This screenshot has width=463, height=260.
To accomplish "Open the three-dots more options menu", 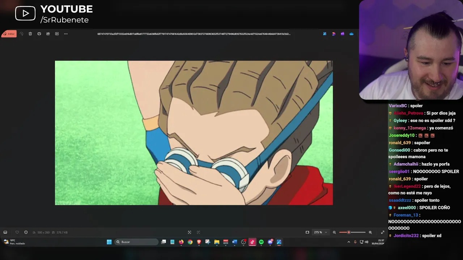I will [x=66, y=34].
